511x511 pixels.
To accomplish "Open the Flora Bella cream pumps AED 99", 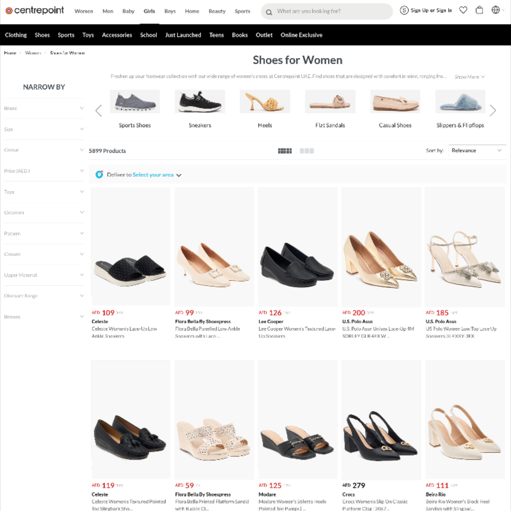I will (x=214, y=247).
